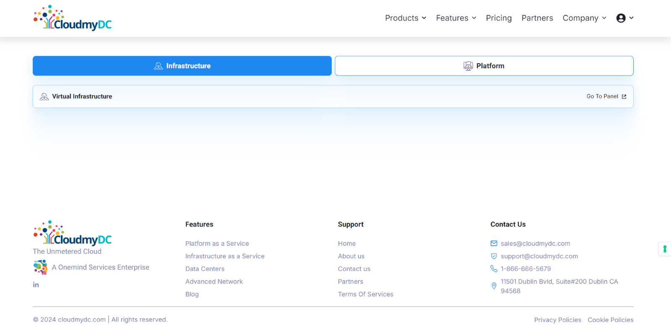The width and height of the screenshot is (671, 332).
Task: Select the Virtual Infrastructure row label
Action: coord(82,96)
